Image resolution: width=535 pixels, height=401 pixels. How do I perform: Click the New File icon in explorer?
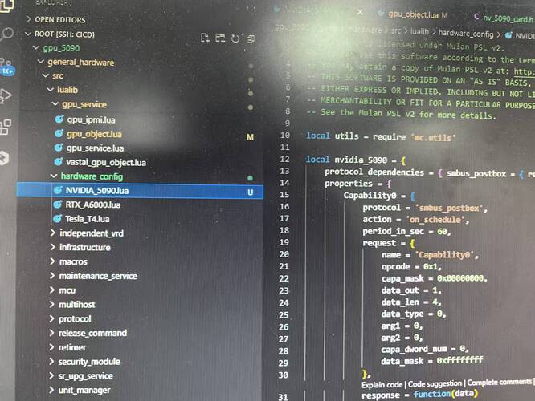click(206, 38)
